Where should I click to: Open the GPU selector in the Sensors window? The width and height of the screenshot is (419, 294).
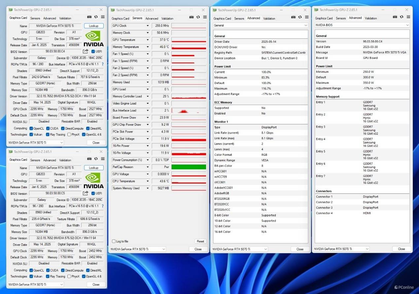click(138, 249)
